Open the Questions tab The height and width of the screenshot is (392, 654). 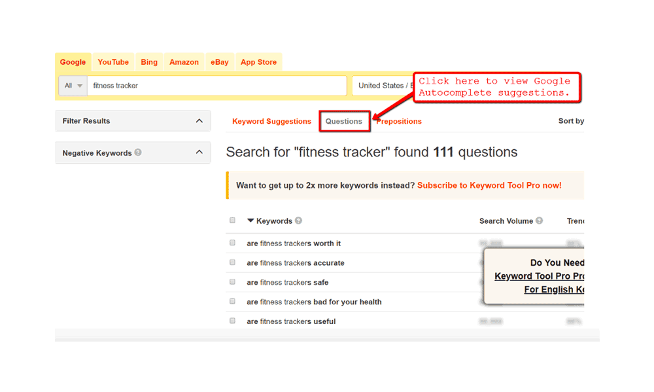click(344, 121)
